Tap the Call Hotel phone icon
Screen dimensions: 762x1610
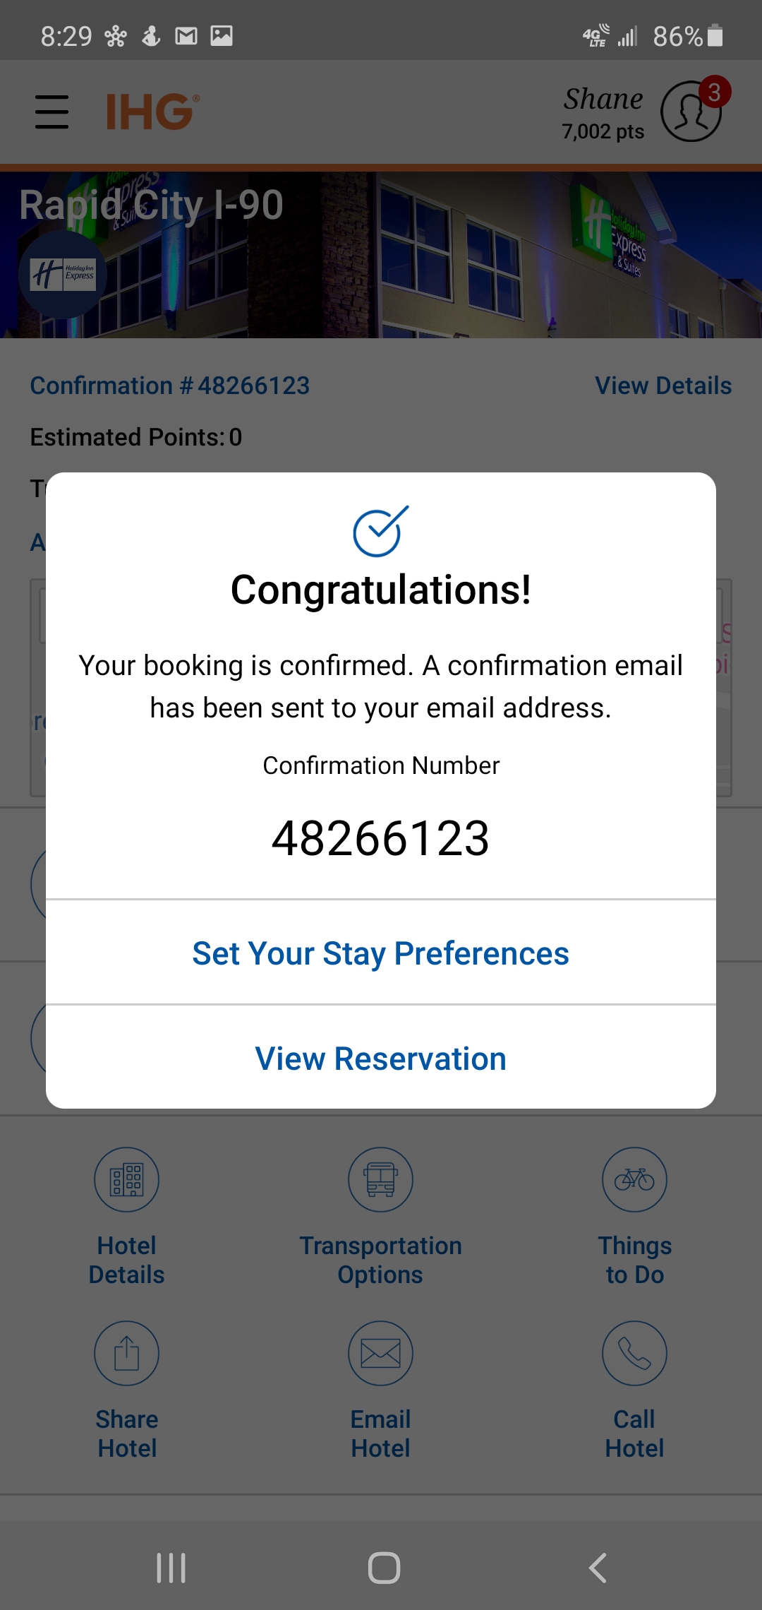(634, 1354)
